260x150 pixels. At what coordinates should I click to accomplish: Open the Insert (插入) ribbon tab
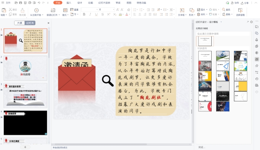68,3
